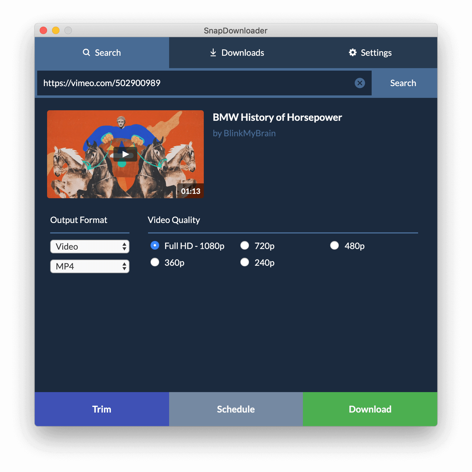
Task: Open the Video output format dropdown
Action: coord(90,247)
